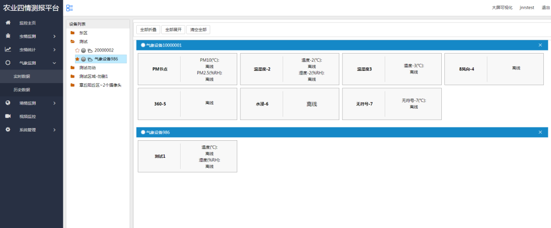Image resolution: width=551 pixels, height=228 pixels.
Task: Open the 系统管理 menu label
Action: pyautogui.click(x=28, y=130)
